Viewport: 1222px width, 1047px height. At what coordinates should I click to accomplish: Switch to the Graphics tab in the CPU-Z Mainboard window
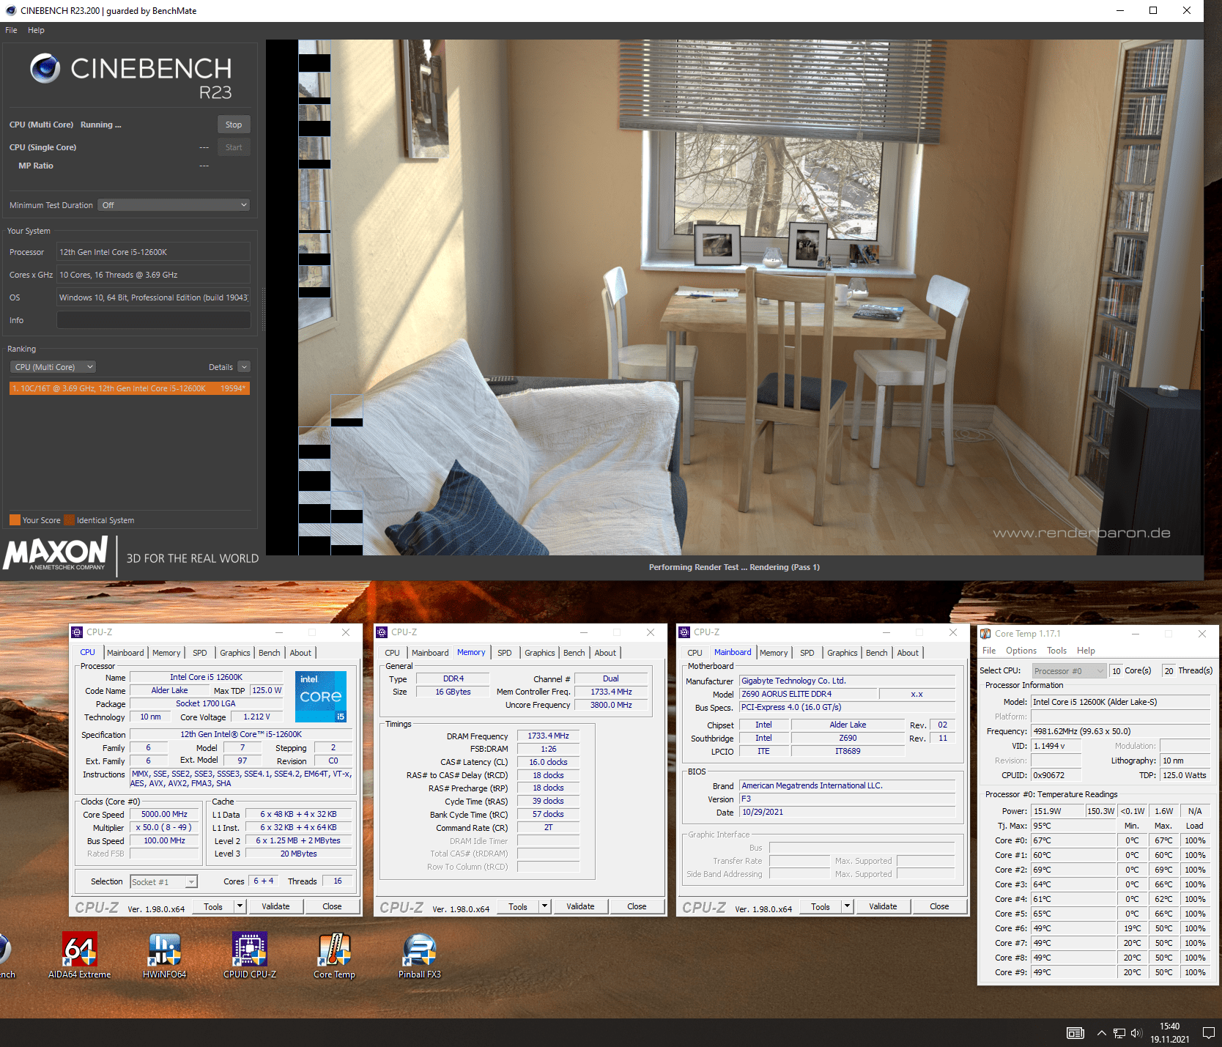pyautogui.click(x=843, y=653)
